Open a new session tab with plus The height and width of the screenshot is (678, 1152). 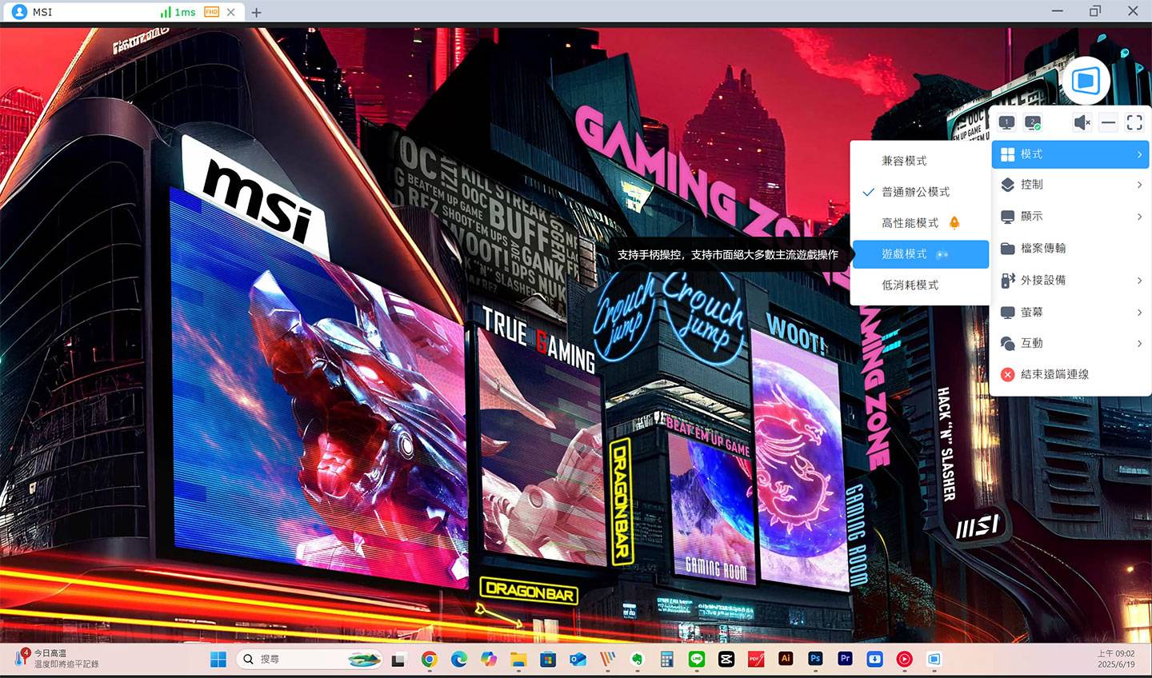(x=256, y=12)
